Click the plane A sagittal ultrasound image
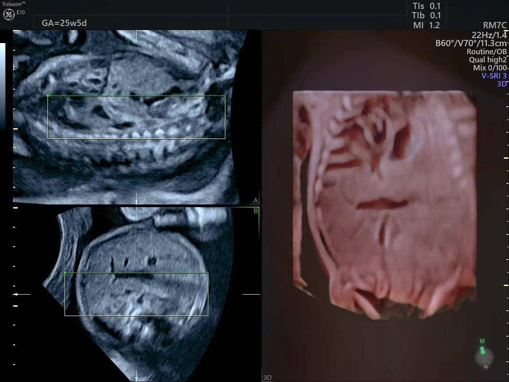 pyautogui.click(x=130, y=117)
